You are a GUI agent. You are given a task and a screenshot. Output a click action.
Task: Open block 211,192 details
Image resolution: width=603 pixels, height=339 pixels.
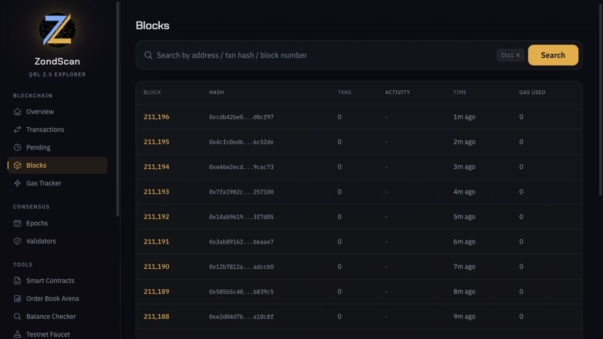click(156, 217)
